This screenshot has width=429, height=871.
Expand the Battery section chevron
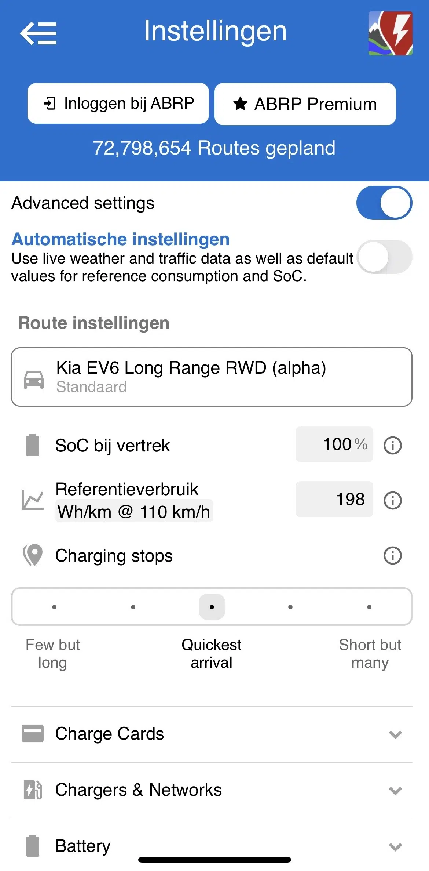coord(395,846)
